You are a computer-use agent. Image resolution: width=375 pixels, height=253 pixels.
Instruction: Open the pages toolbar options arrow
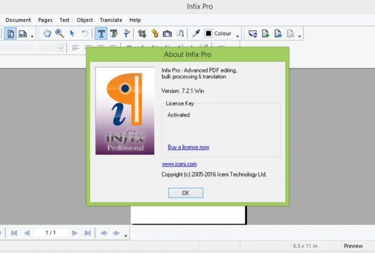point(299,36)
